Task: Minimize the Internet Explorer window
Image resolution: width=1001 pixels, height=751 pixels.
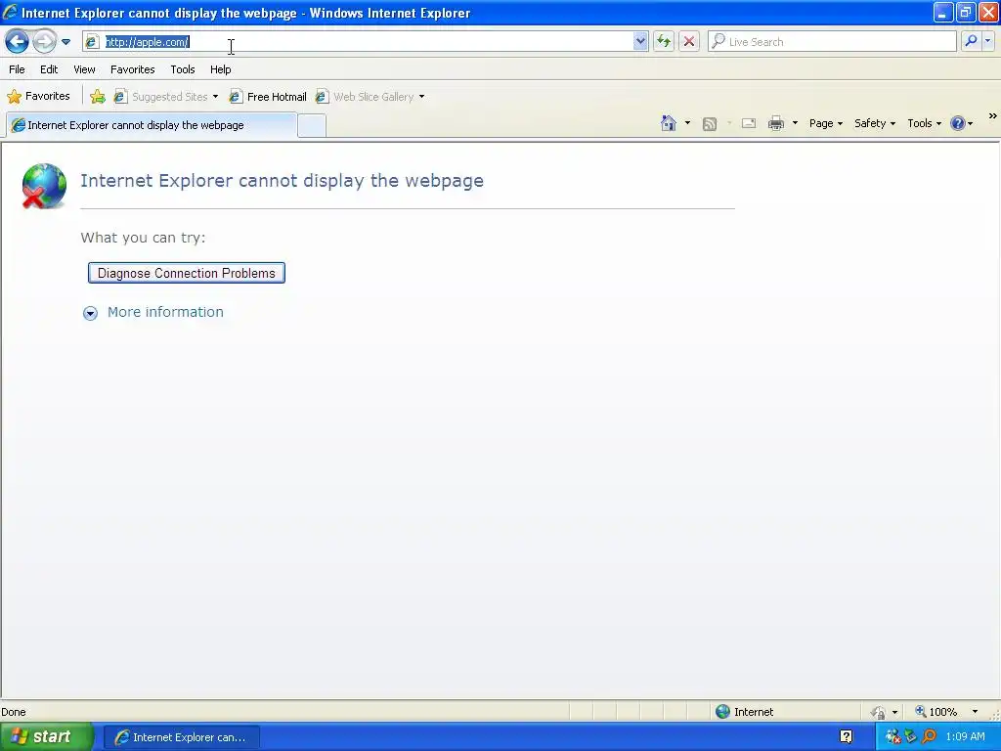Action: (x=943, y=13)
